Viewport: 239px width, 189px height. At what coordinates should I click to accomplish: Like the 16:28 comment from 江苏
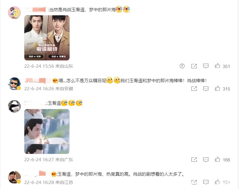tap(217, 182)
